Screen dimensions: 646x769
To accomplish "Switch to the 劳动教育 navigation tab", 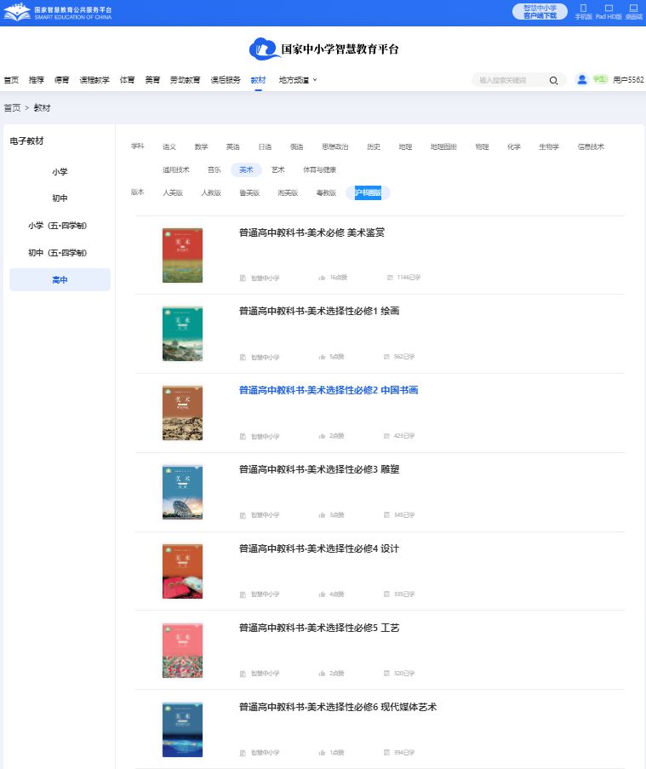I will tap(185, 80).
